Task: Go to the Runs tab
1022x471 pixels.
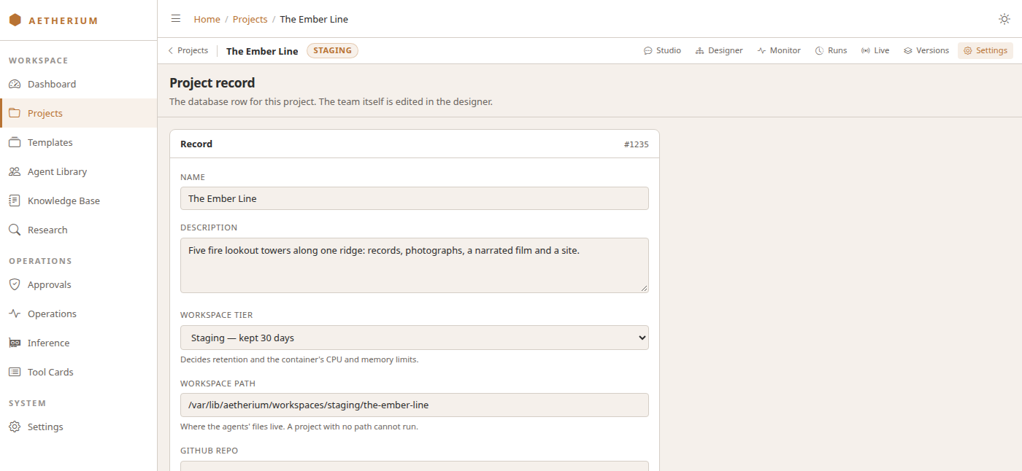Action: pyautogui.click(x=831, y=51)
